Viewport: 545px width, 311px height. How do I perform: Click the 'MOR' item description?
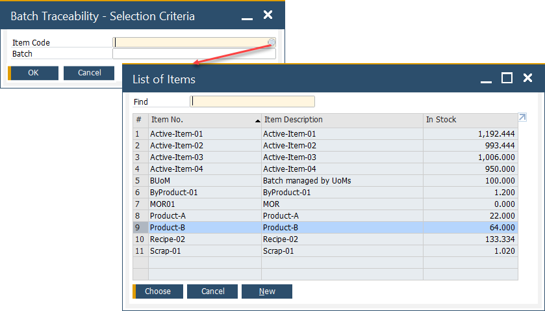tap(271, 204)
